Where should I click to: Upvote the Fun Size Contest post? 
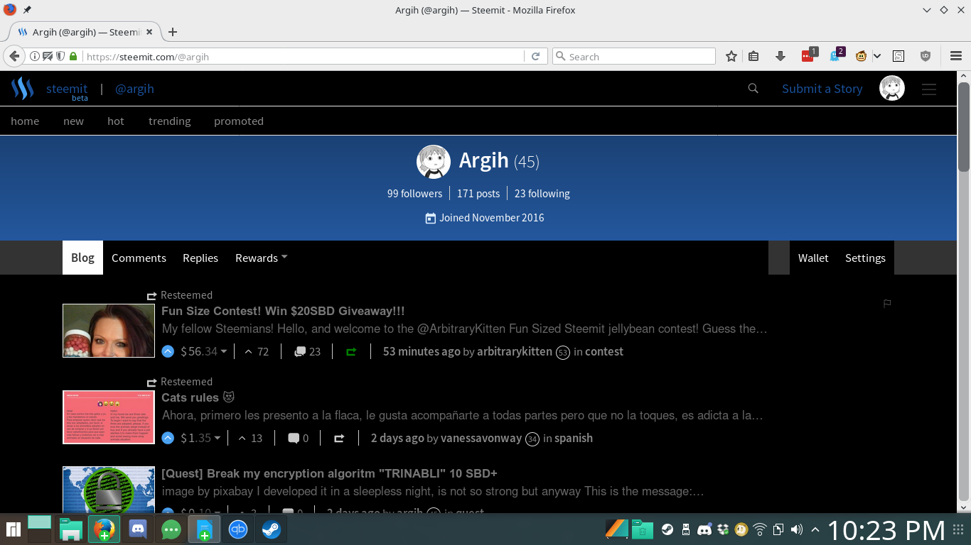coord(168,351)
